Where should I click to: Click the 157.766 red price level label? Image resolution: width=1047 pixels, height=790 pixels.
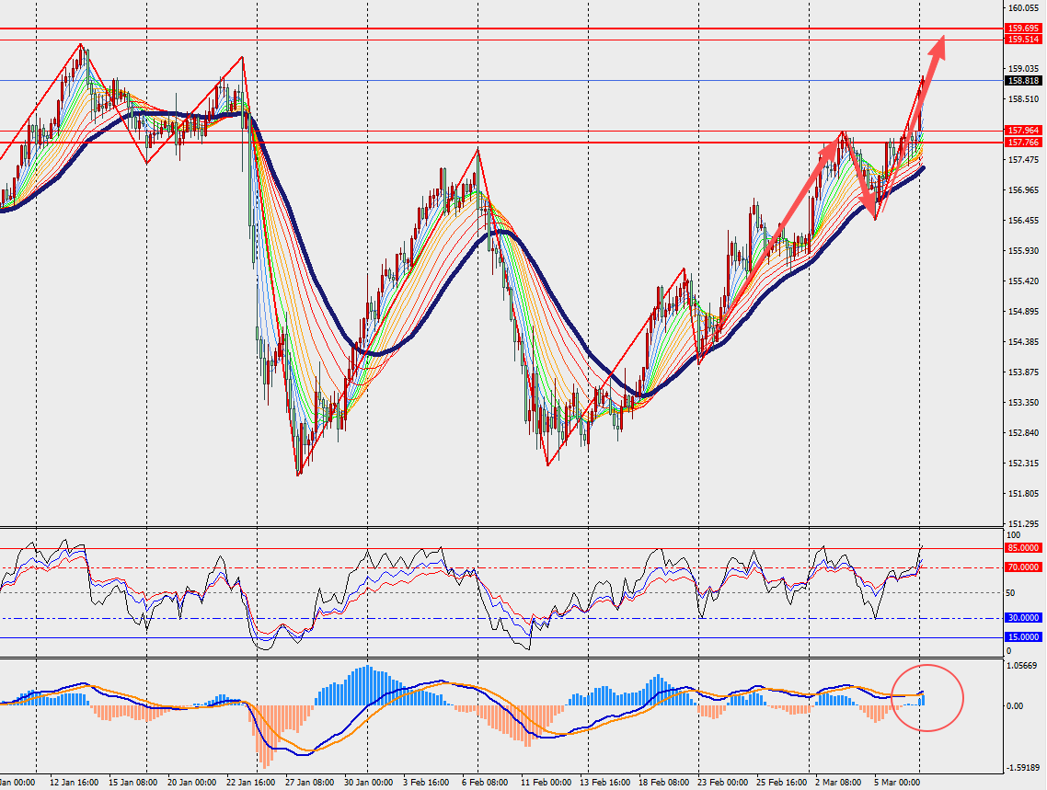coord(1023,143)
